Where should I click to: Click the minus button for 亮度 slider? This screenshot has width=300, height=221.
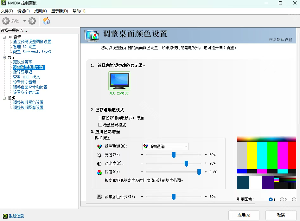point(142,154)
